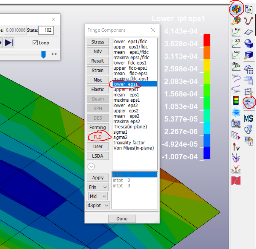Click the stethoscope model check icon
The height and width of the screenshot is (249, 256).
coord(249,130)
